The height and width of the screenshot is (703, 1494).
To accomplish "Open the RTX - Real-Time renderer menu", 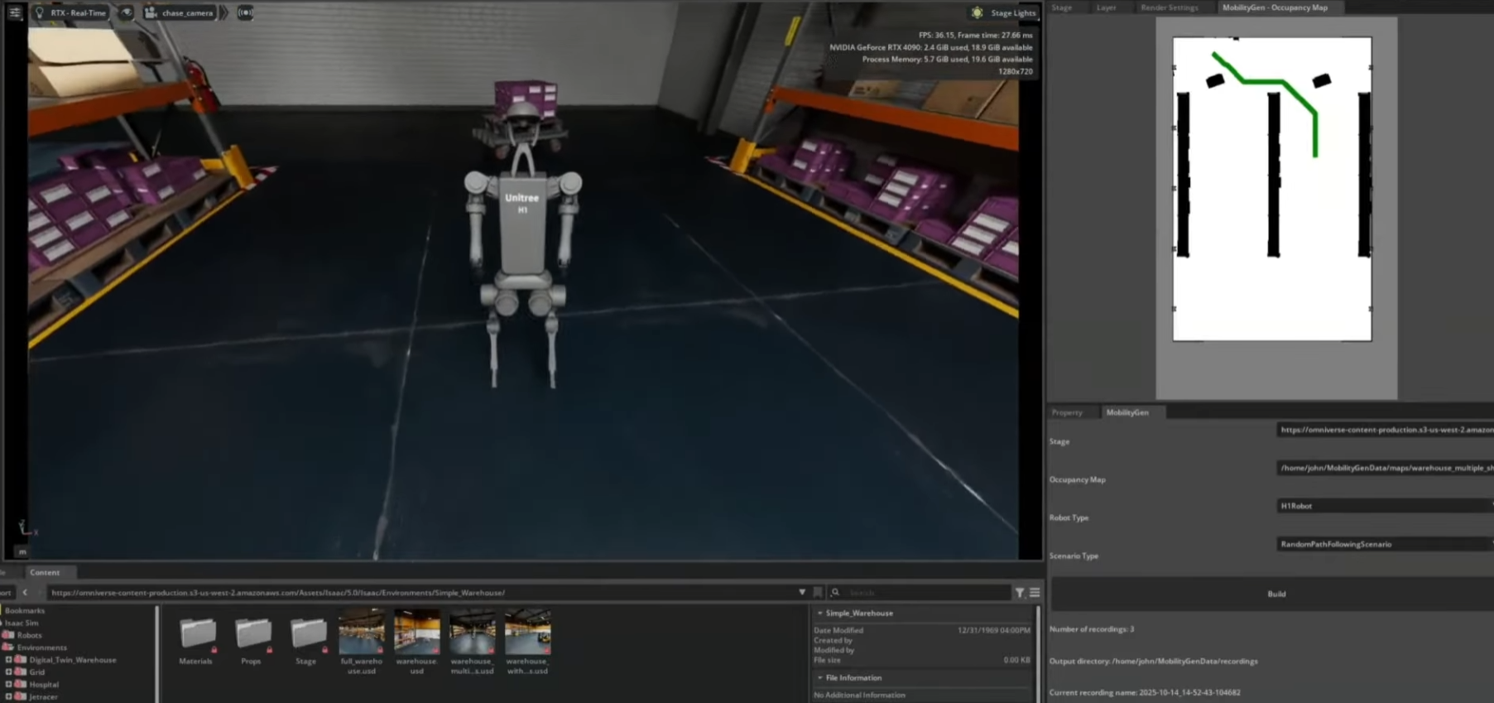I will click(79, 12).
